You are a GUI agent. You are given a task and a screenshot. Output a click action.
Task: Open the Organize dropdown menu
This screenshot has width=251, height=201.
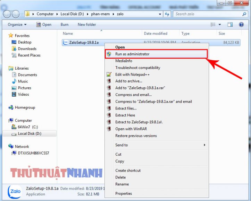(17, 25)
